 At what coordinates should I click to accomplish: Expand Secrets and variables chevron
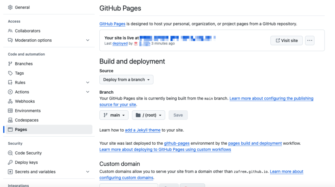pyautogui.click(x=88, y=172)
